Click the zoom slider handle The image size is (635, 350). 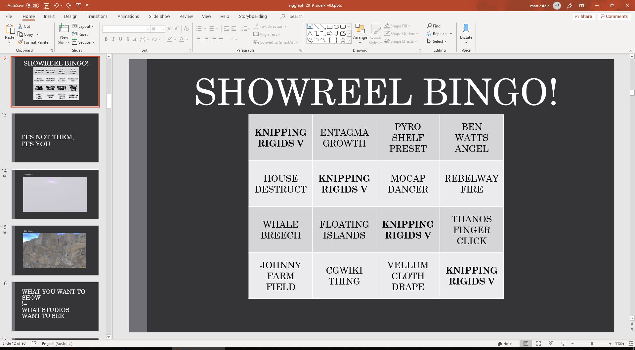tap(592, 344)
